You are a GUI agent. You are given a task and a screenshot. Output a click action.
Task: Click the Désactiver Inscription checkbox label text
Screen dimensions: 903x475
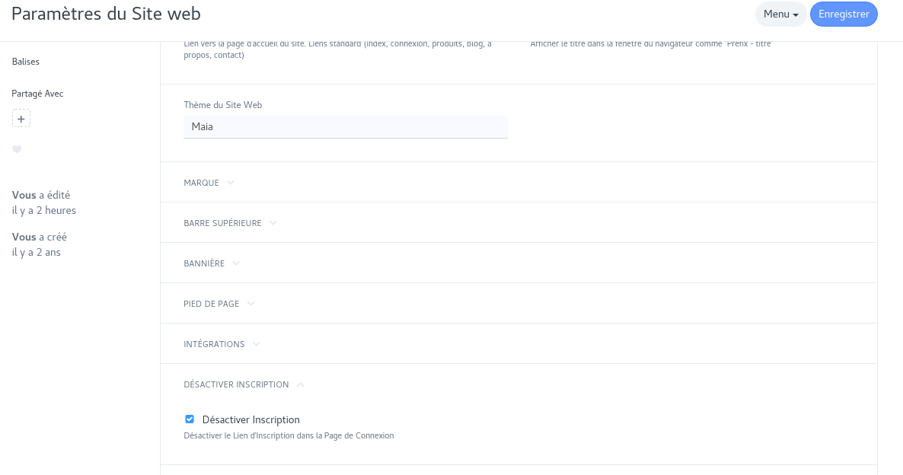(251, 419)
